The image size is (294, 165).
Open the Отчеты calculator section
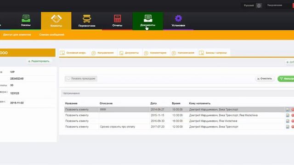coord(117,21)
